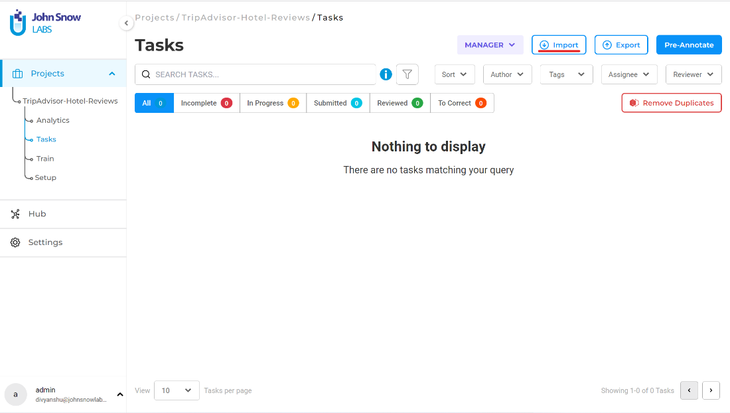Click the divyanshu@johnsnowlab email text
The width and height of the screenshot is (730, 413).
point(71,400)
